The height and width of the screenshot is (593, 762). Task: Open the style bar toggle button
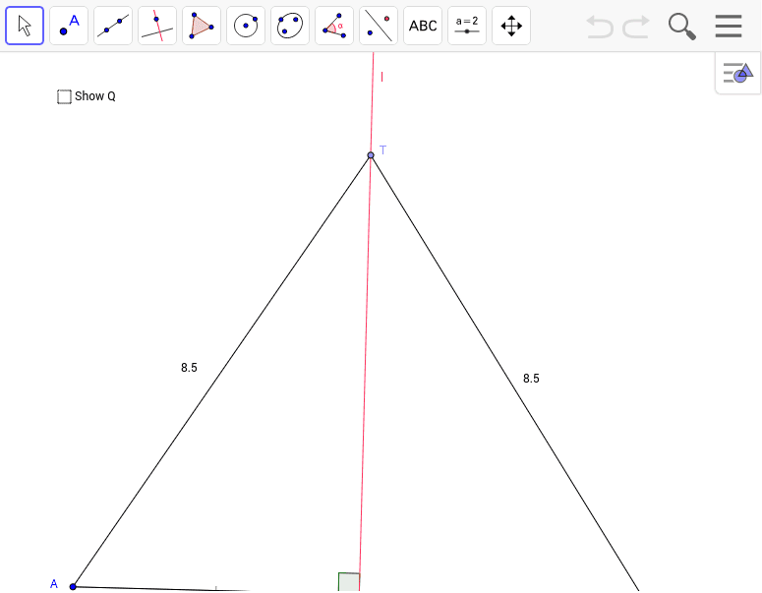737,73
